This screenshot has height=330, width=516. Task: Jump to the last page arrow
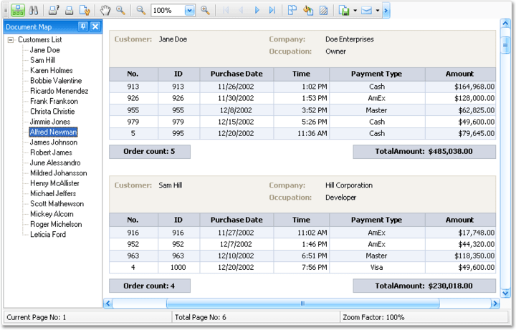[272, 11]
